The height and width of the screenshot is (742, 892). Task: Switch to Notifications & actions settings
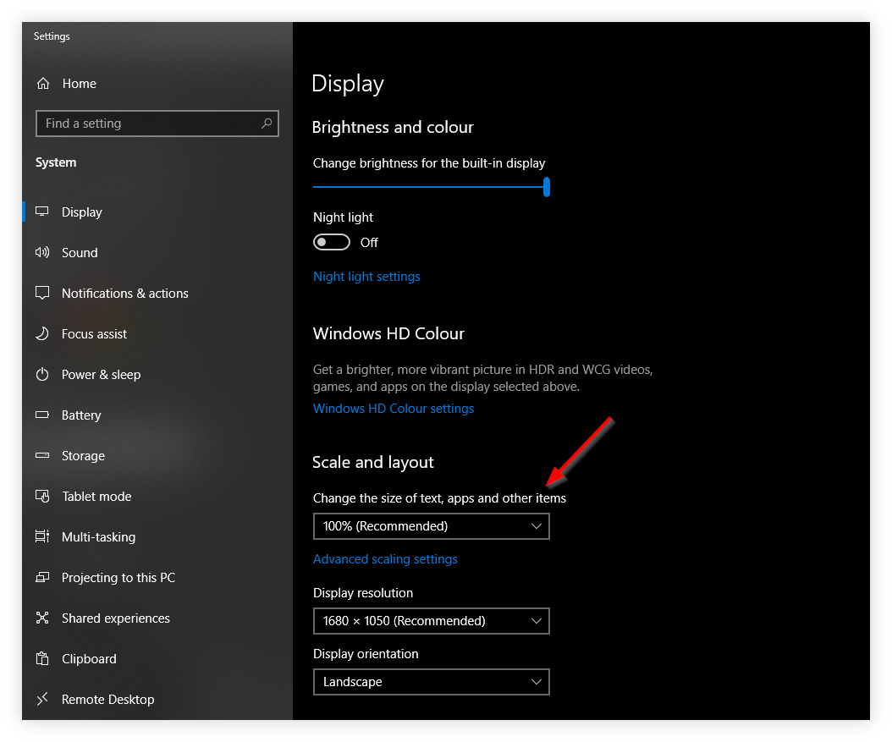pos(42,293)
